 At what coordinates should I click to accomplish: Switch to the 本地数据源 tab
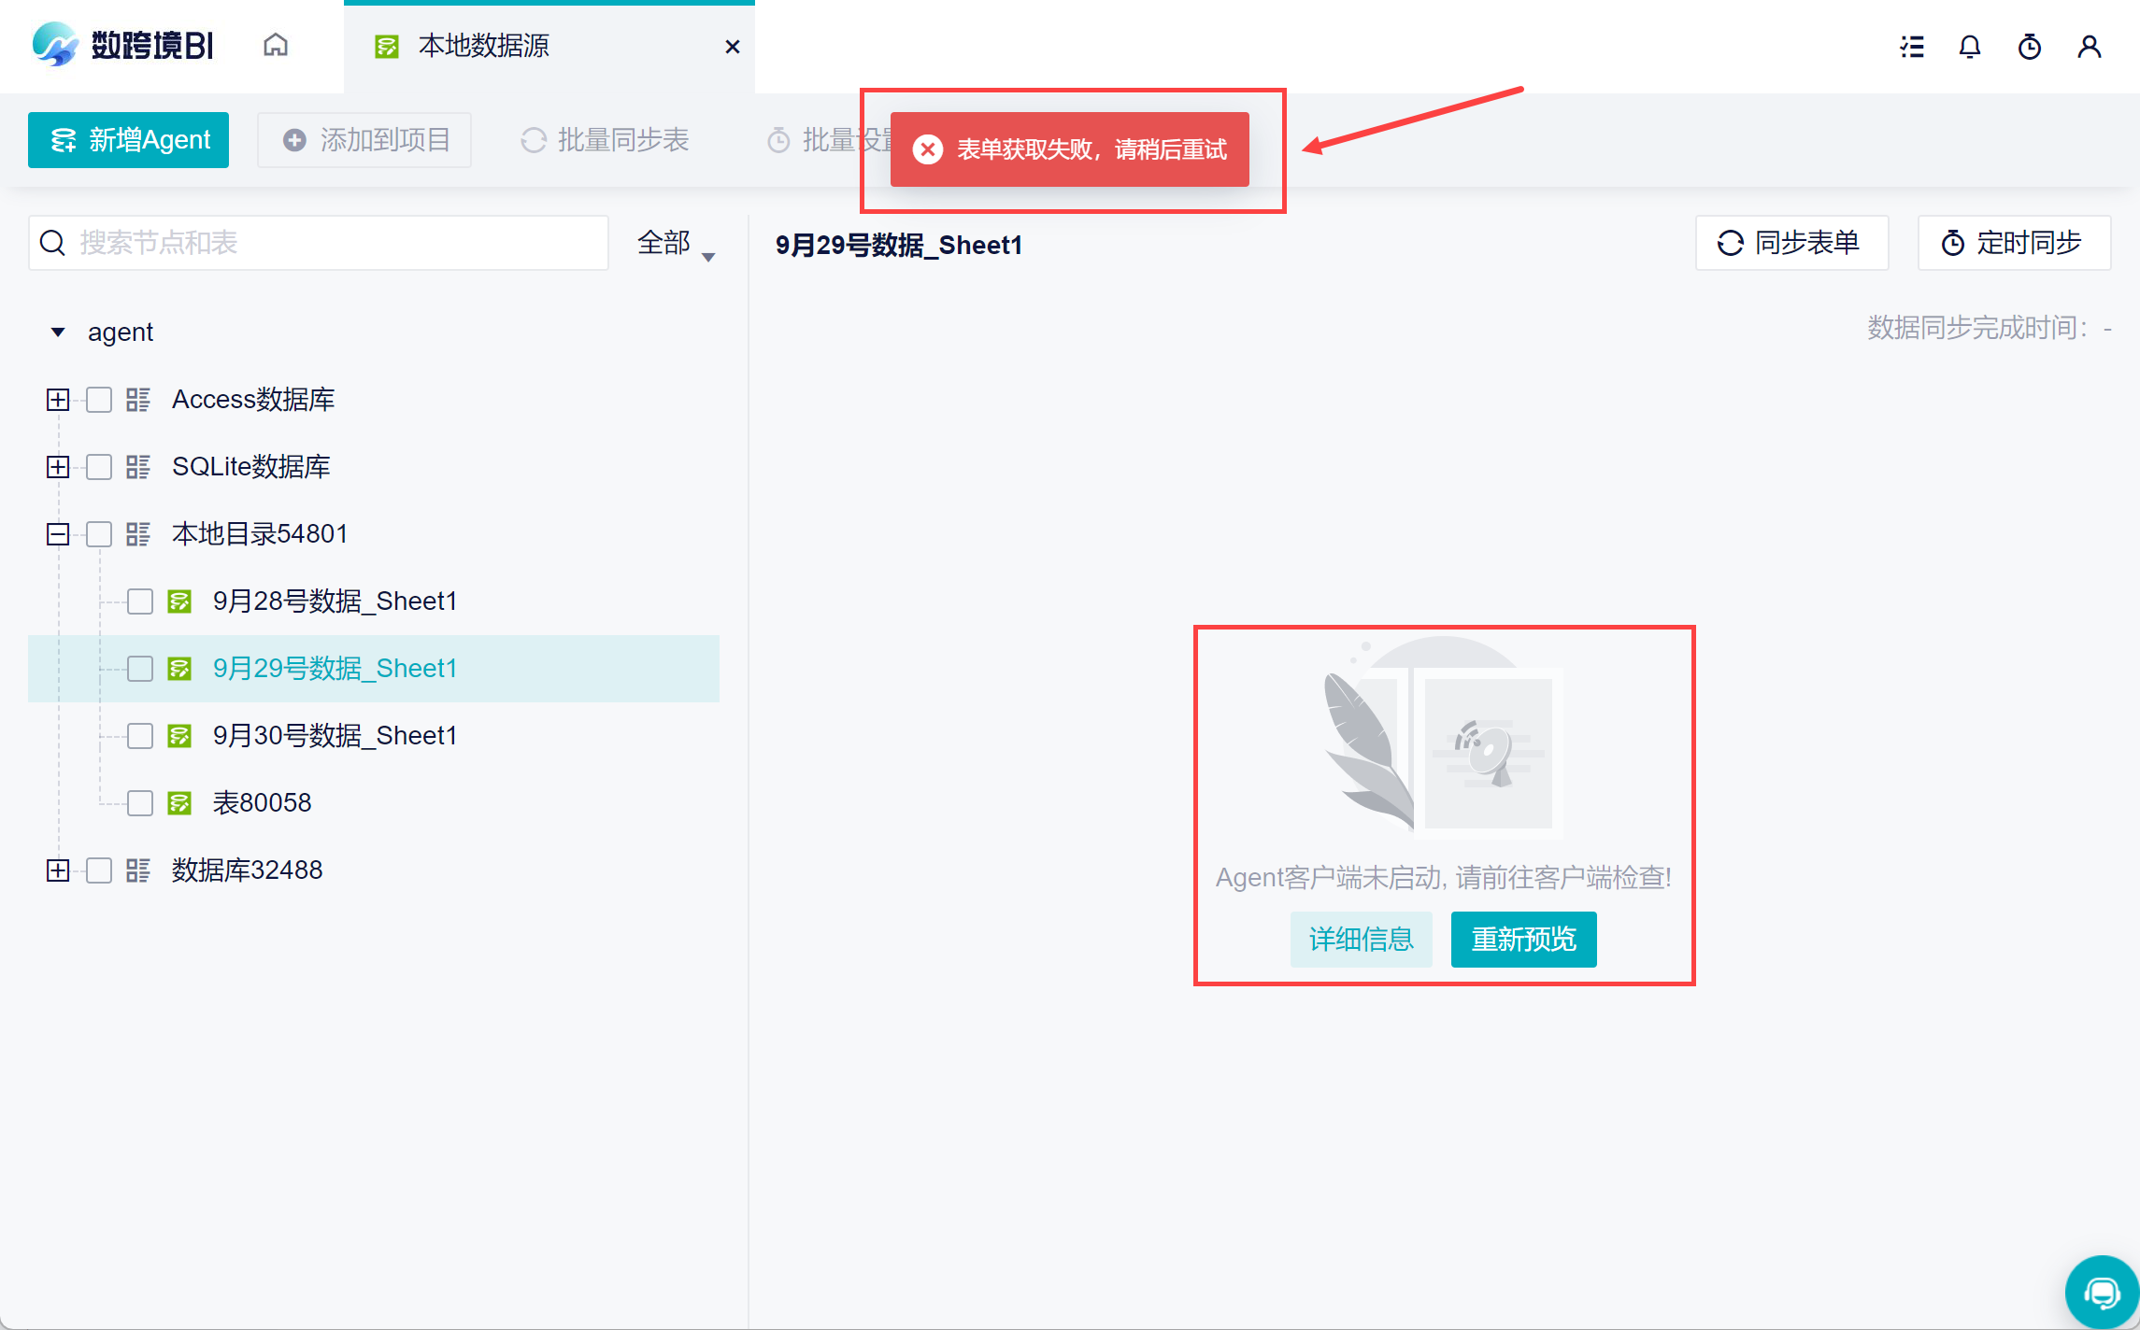pyautogui.click(x=484, y=46)
